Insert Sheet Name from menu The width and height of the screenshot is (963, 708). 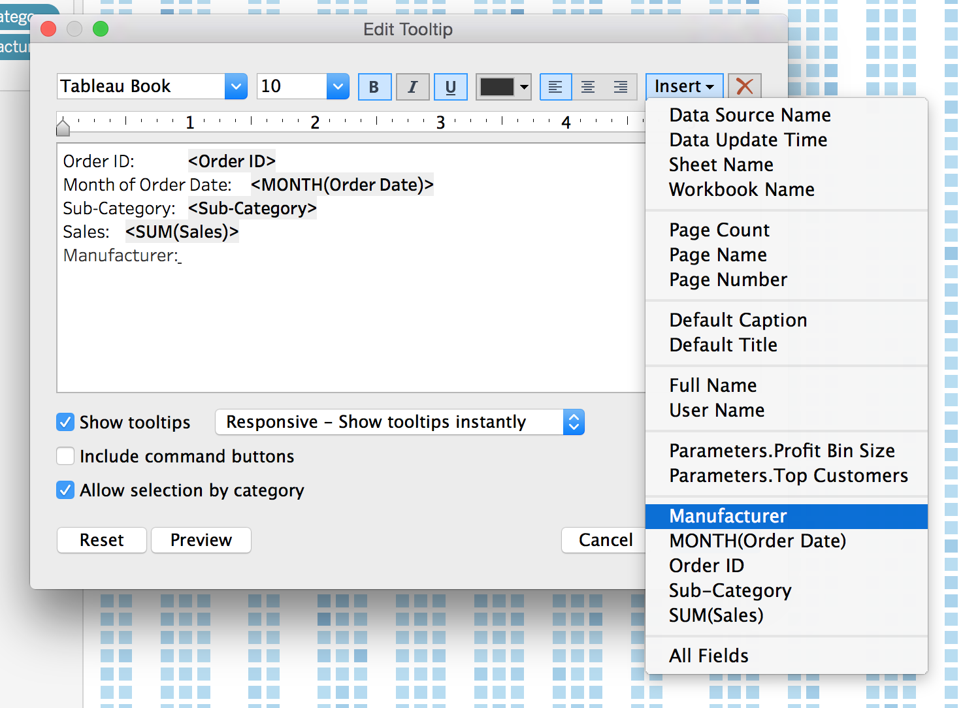[x=787, y=165]
